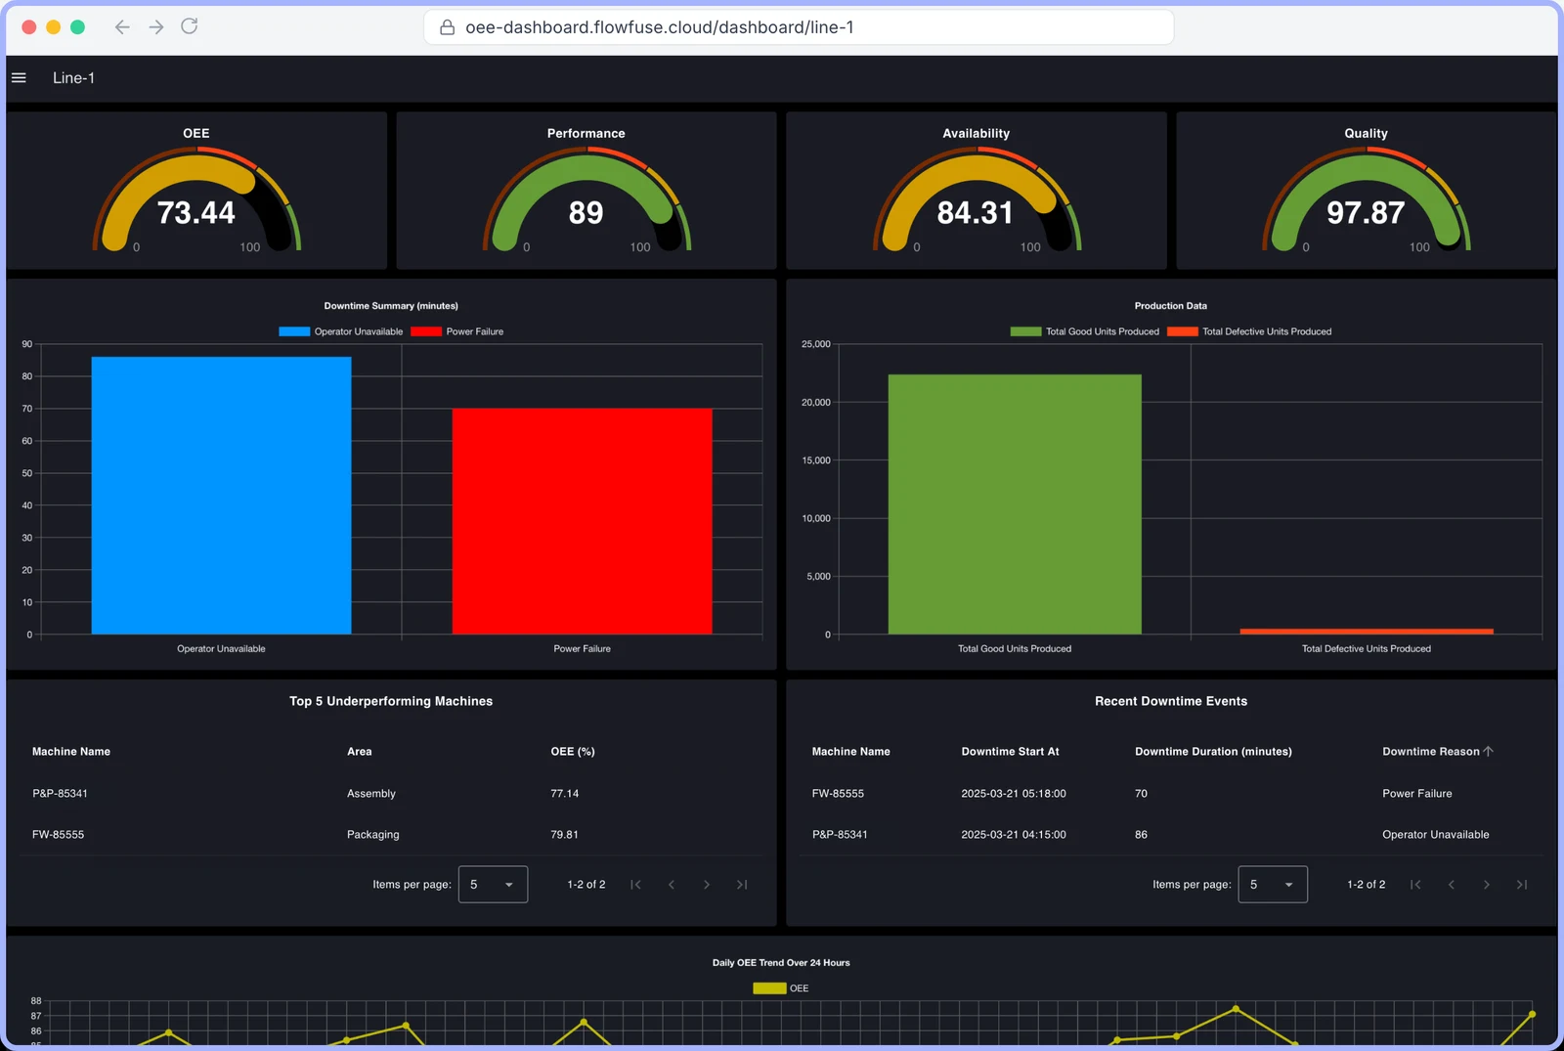The image size is (1564, 1051).
Task: Click the Downtime Summary (minutes) chart title
Action: 391,306
